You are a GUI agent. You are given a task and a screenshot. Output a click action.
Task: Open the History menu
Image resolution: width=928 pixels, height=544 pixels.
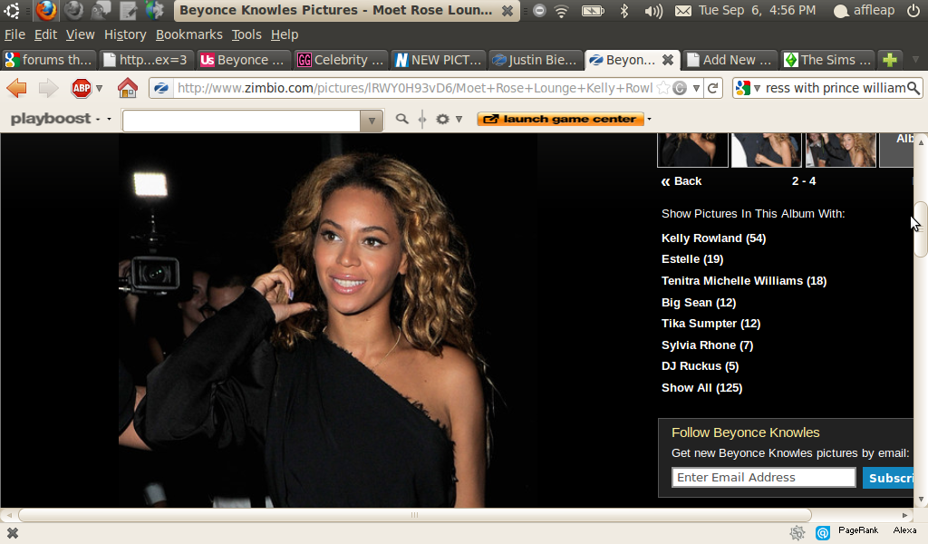tap(125, 35)
